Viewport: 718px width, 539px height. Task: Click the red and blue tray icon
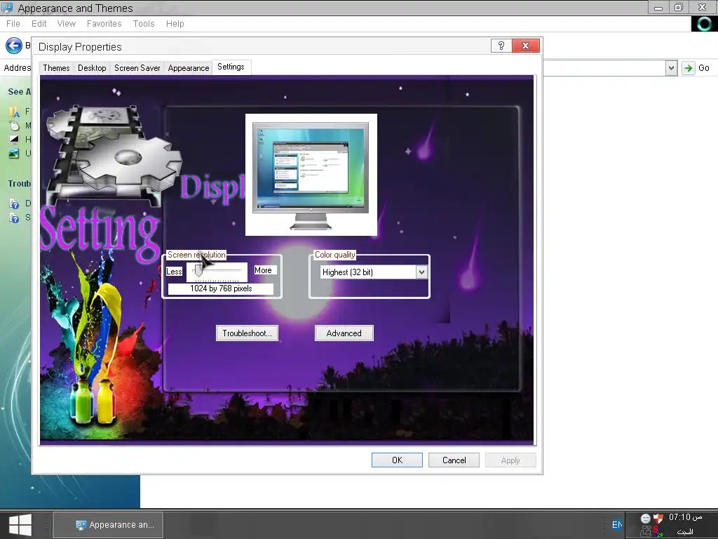tap(658, 532)
